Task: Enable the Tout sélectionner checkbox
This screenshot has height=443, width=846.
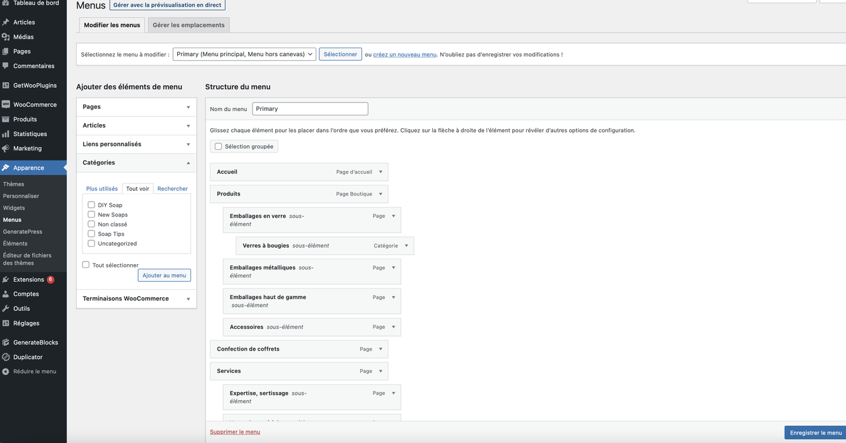Action: [86, 265]
